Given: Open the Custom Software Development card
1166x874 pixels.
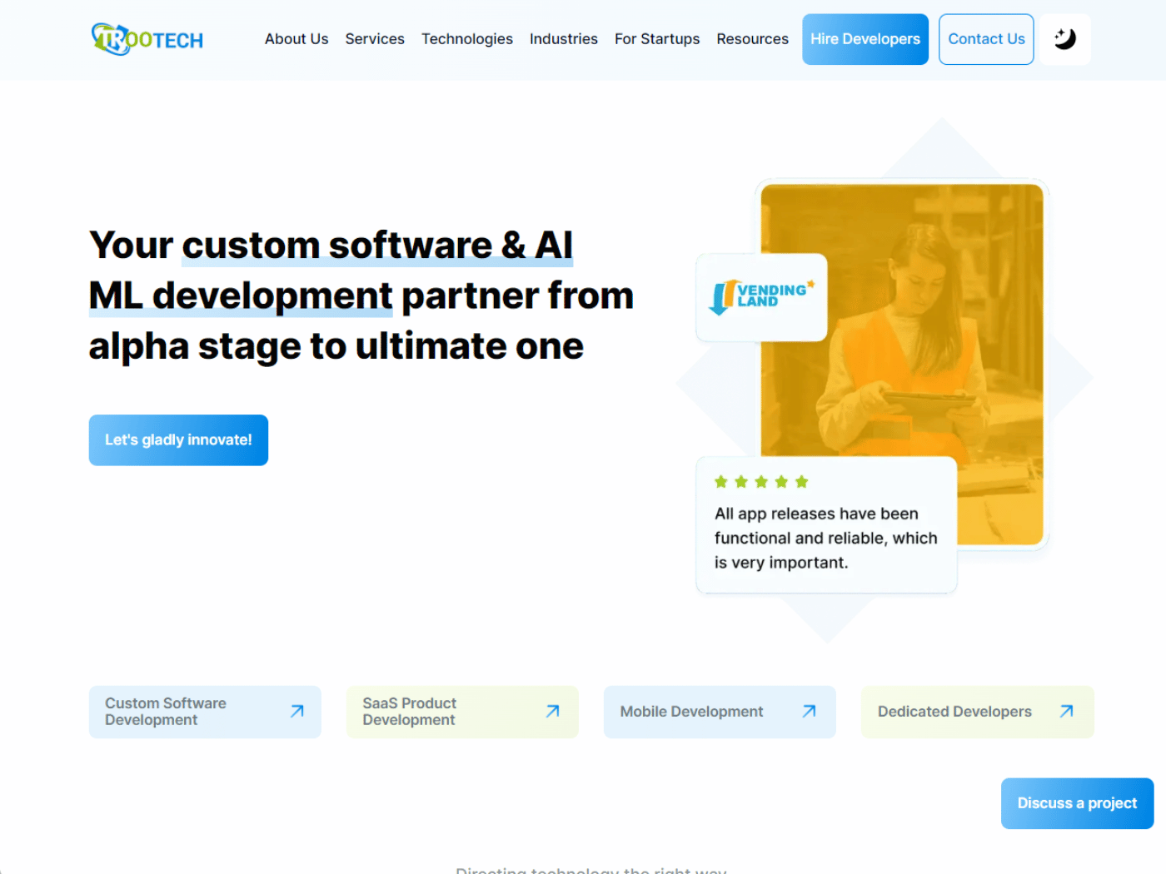Looking at the screenshot, I should (205, 712).
